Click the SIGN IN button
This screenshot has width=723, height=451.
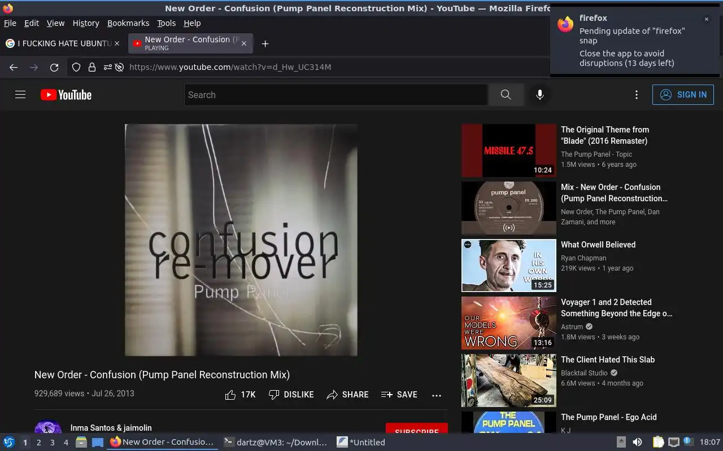pyautogui.click(x=683, y=95)
